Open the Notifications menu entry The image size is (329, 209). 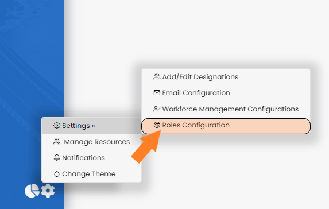click(91, 158)
